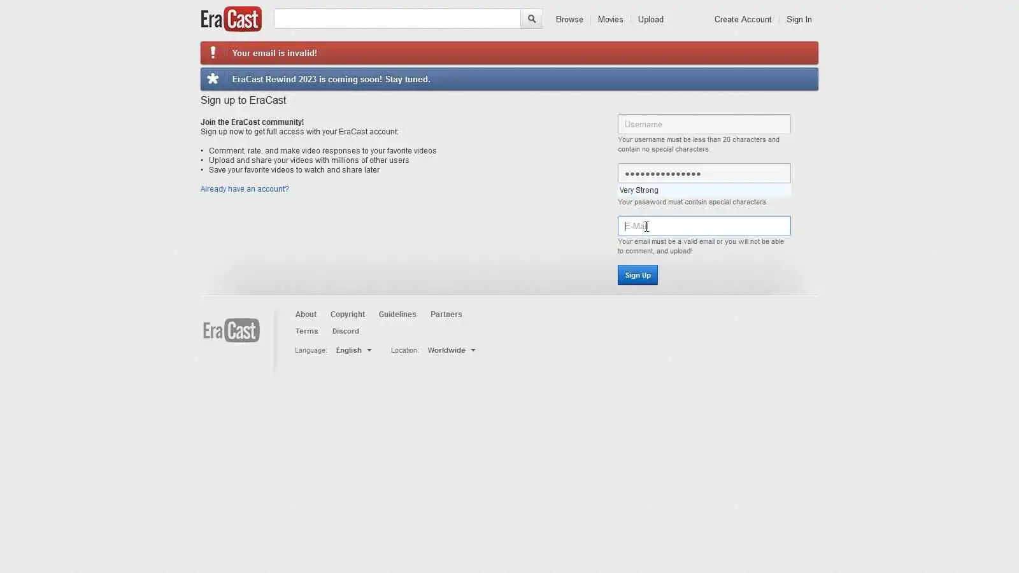This screenshot has width=1019, height=573.
Task: Open the About footer link
Action: (306, 315)
